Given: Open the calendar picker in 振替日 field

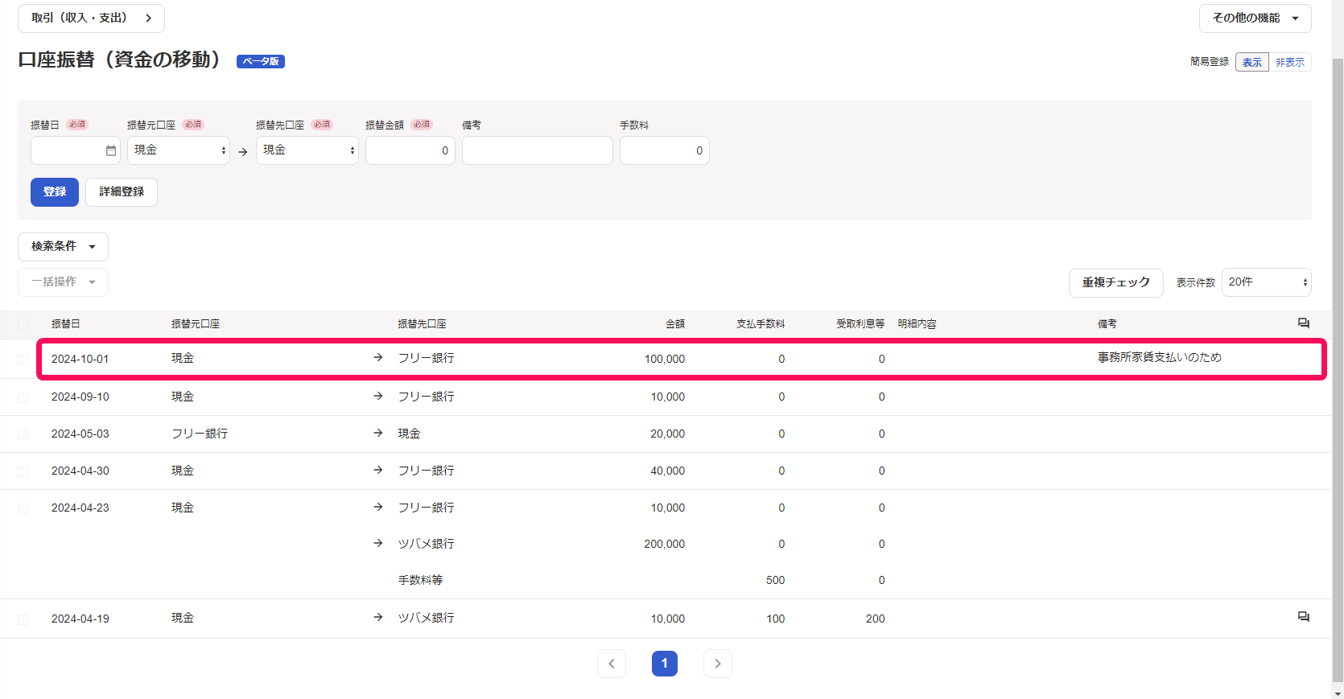Looking at the screenshot, I should 111,150.
